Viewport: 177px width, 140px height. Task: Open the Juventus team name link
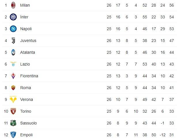point(28,41)
